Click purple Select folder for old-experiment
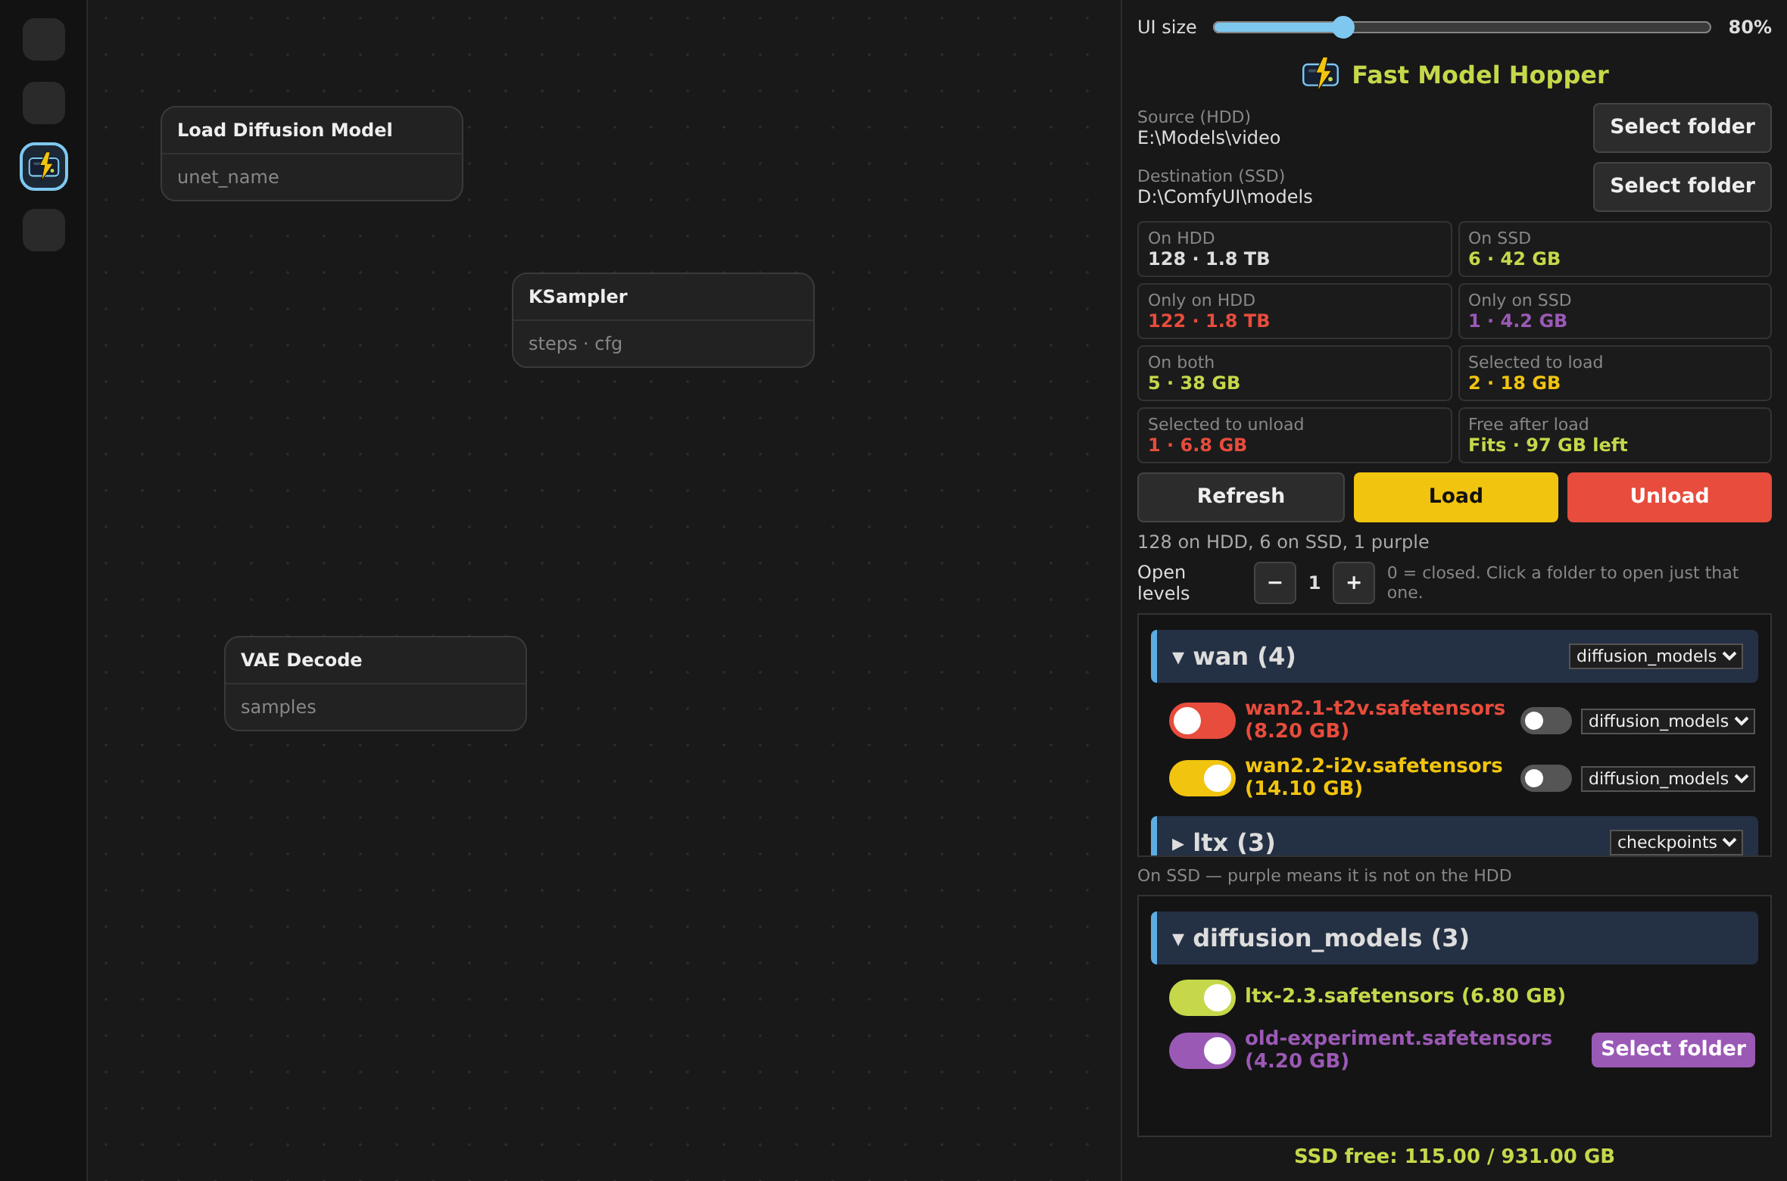Image resolution: width=1787 pixels, height=1181 pixels. click(1673, 1049)
